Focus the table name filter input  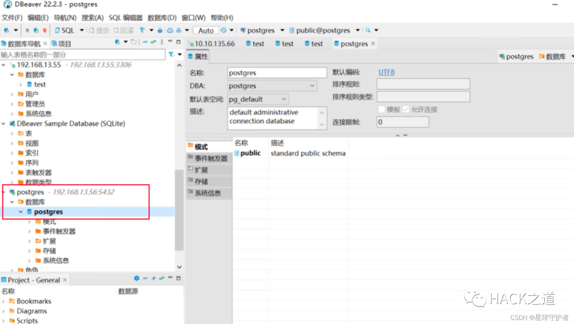[82, 55]
